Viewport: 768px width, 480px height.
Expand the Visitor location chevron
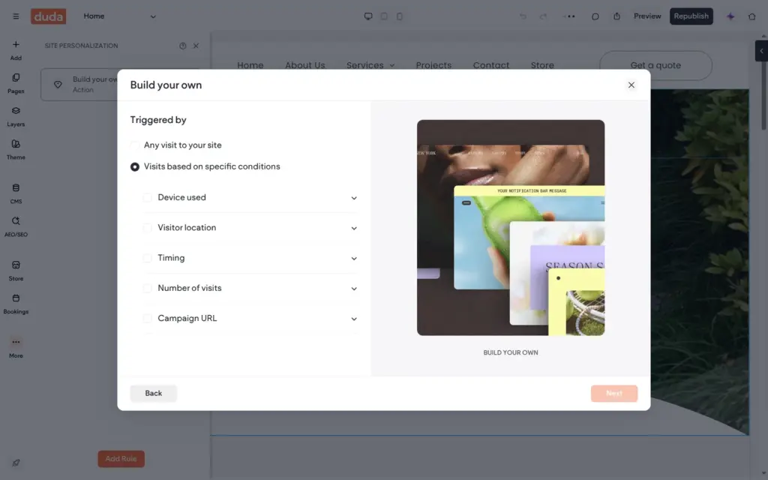pyautogui.click(x=354, y=228)
